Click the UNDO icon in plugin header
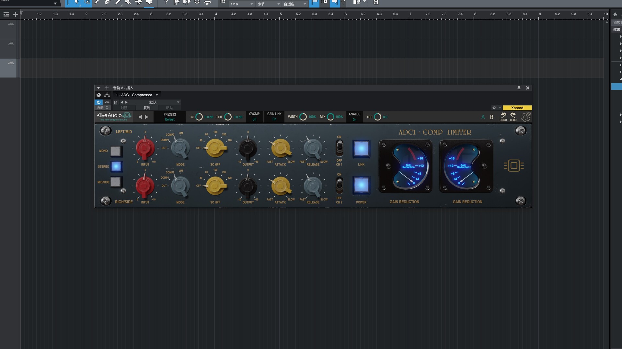This screenshot has height=349, width=622. click(503, 116)
